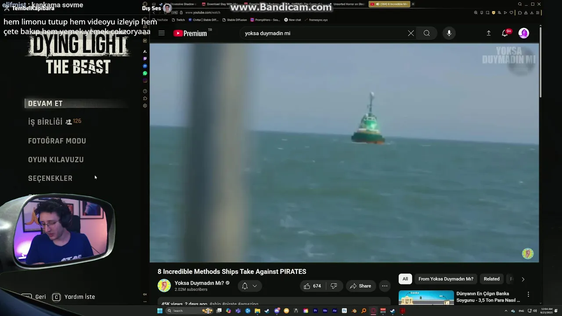Viewport: 562px width, 316px height.
Task: Switch to the 'Download Stay With' browser tab
Action: tap(220, 4)
